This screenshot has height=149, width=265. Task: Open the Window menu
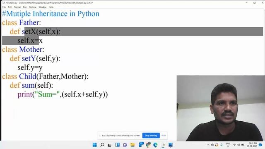point(42,7)
